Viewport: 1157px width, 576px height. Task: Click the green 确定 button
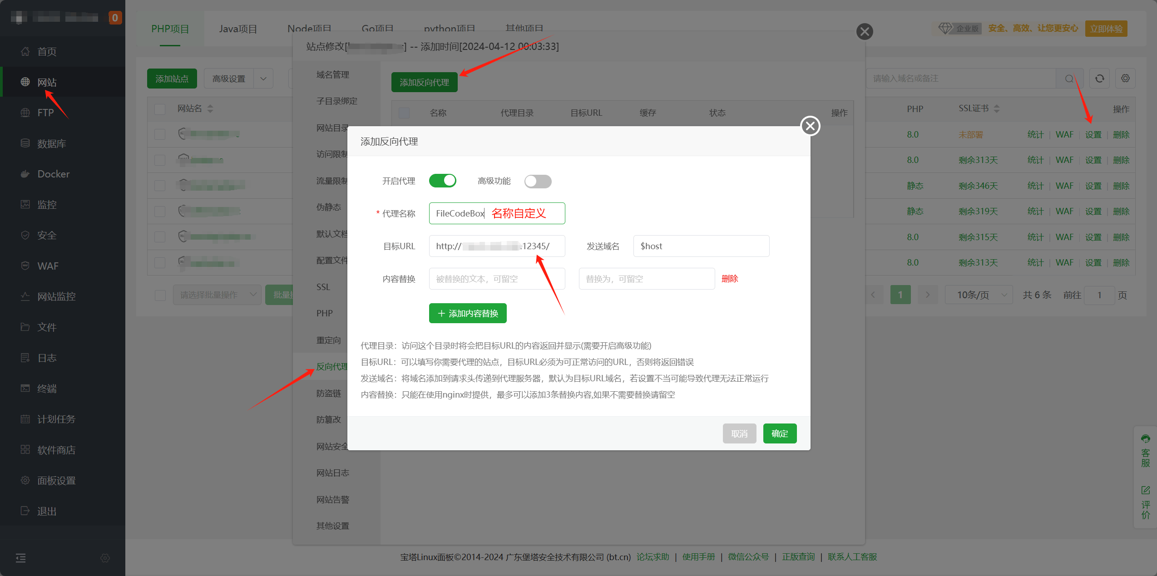pos(780,433)
